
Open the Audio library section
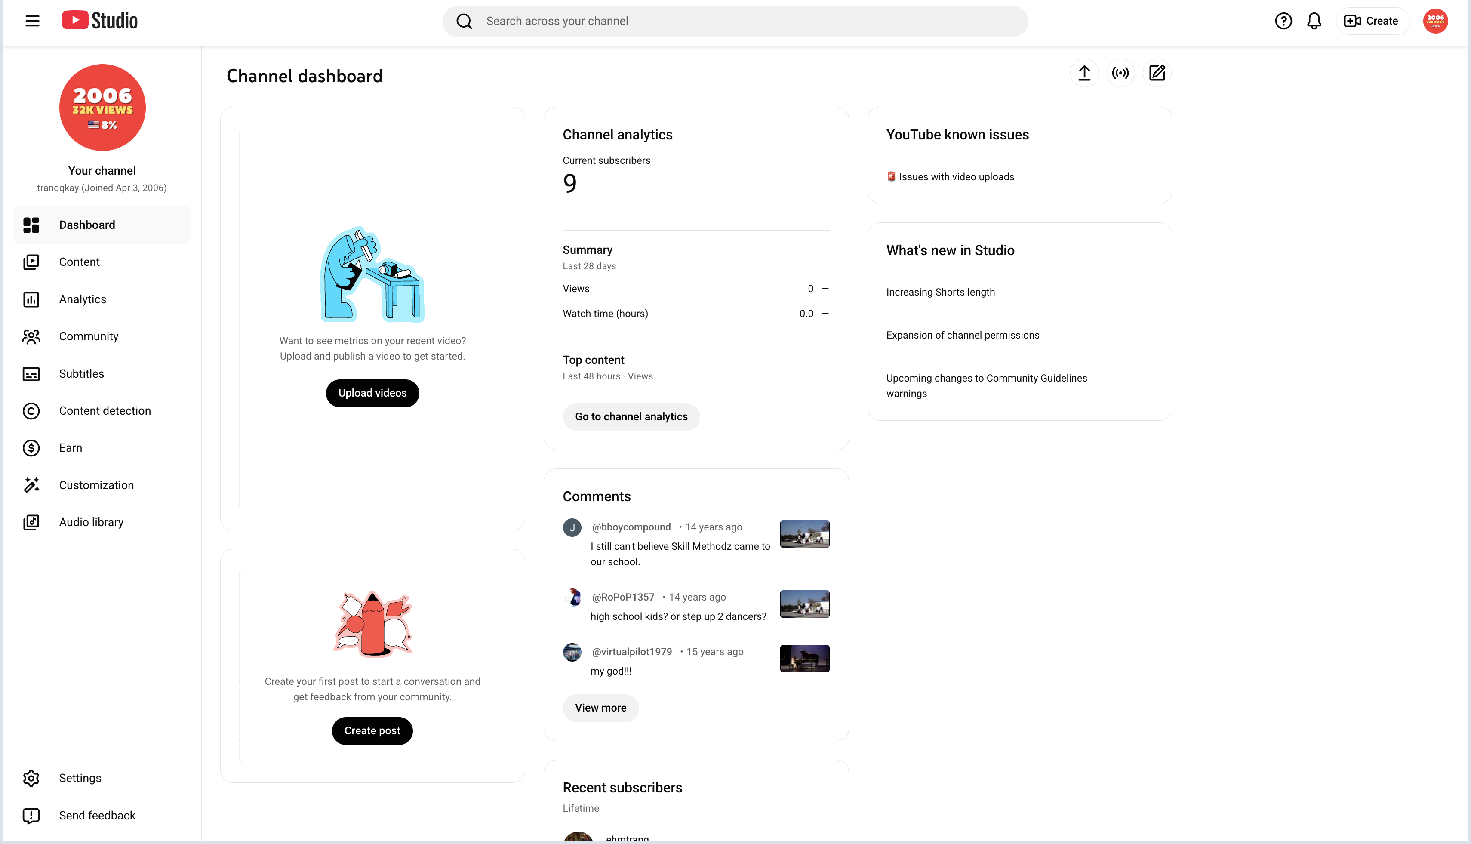click(102, 522)
